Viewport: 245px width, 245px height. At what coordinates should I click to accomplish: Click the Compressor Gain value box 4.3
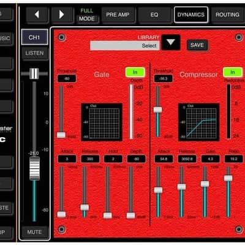210,159
